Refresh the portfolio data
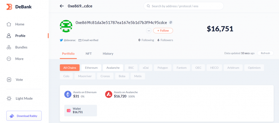 pos(265,53)
